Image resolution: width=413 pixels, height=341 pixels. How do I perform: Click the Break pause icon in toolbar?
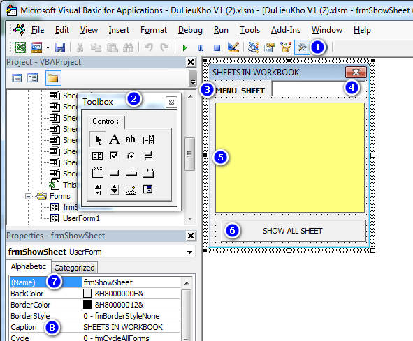point(201,47)
